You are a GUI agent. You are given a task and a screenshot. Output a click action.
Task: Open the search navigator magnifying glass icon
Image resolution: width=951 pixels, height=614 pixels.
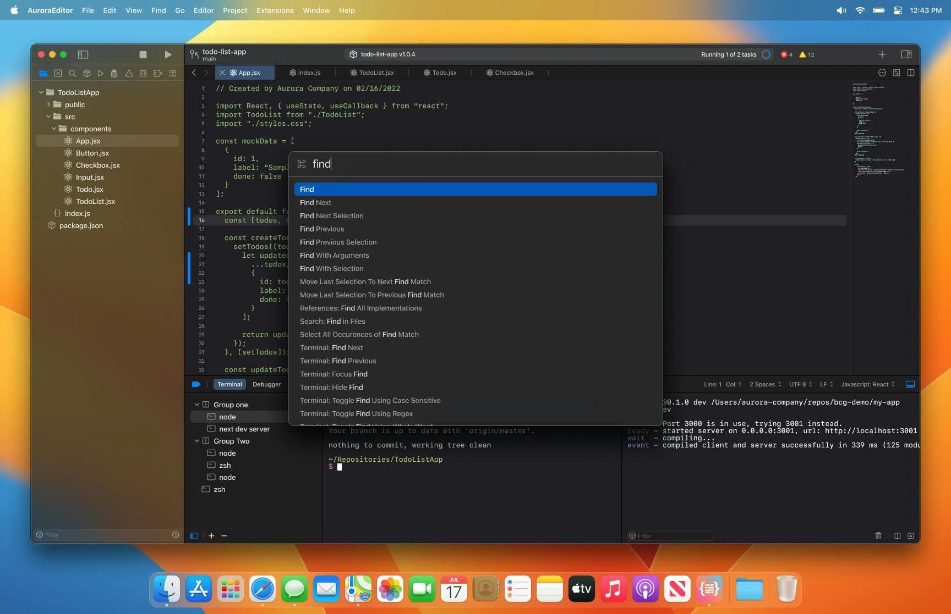72,73
